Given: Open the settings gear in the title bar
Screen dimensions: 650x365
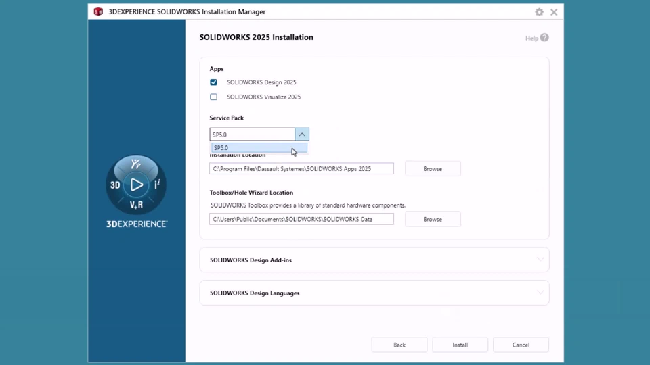Looking at the screenshot, I should coord(539,12).
